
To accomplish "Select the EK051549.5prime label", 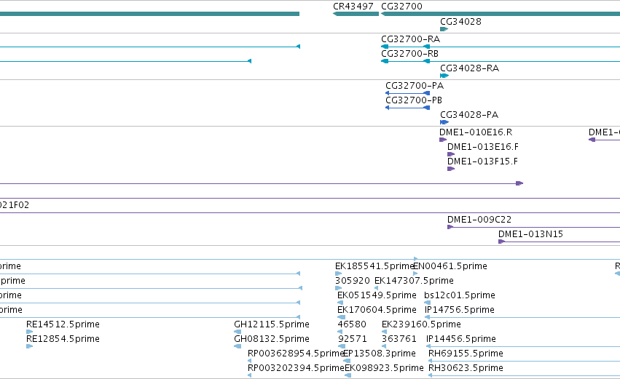I will 377,295.
